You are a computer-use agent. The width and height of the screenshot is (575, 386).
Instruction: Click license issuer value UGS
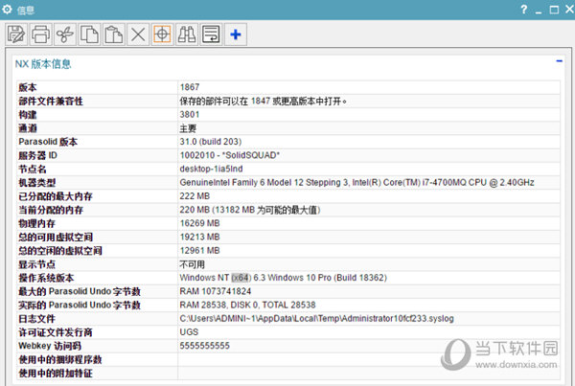(x=189, y=332)
